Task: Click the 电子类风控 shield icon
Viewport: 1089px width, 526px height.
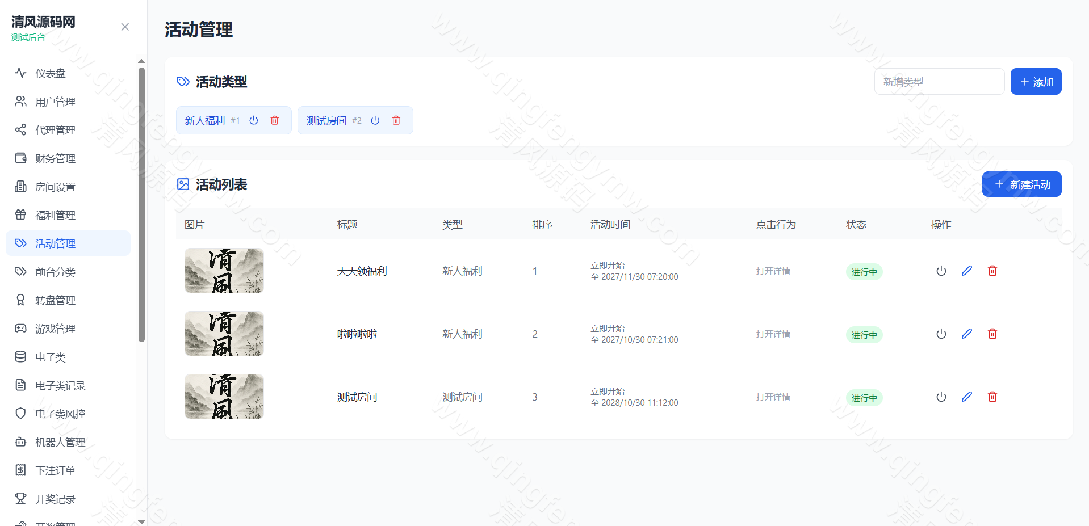Action: point(20,413)
